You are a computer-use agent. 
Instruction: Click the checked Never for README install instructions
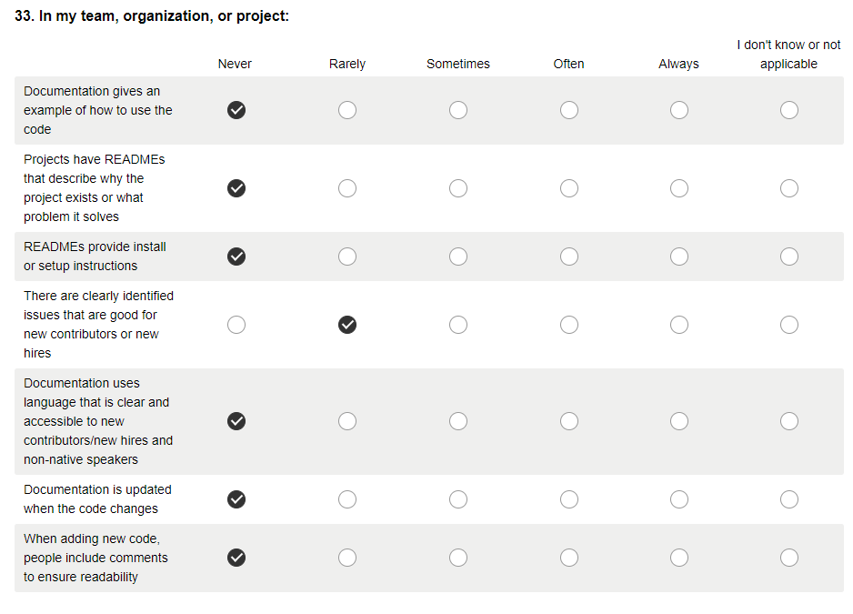[x=236, y=257]
